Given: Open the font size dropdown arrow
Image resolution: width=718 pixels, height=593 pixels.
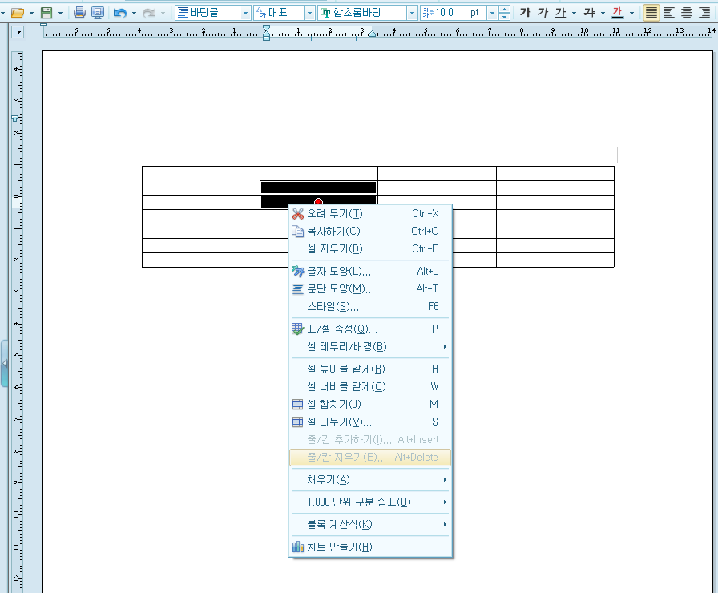Looking at the screenshot, I should tap(492, 13).
